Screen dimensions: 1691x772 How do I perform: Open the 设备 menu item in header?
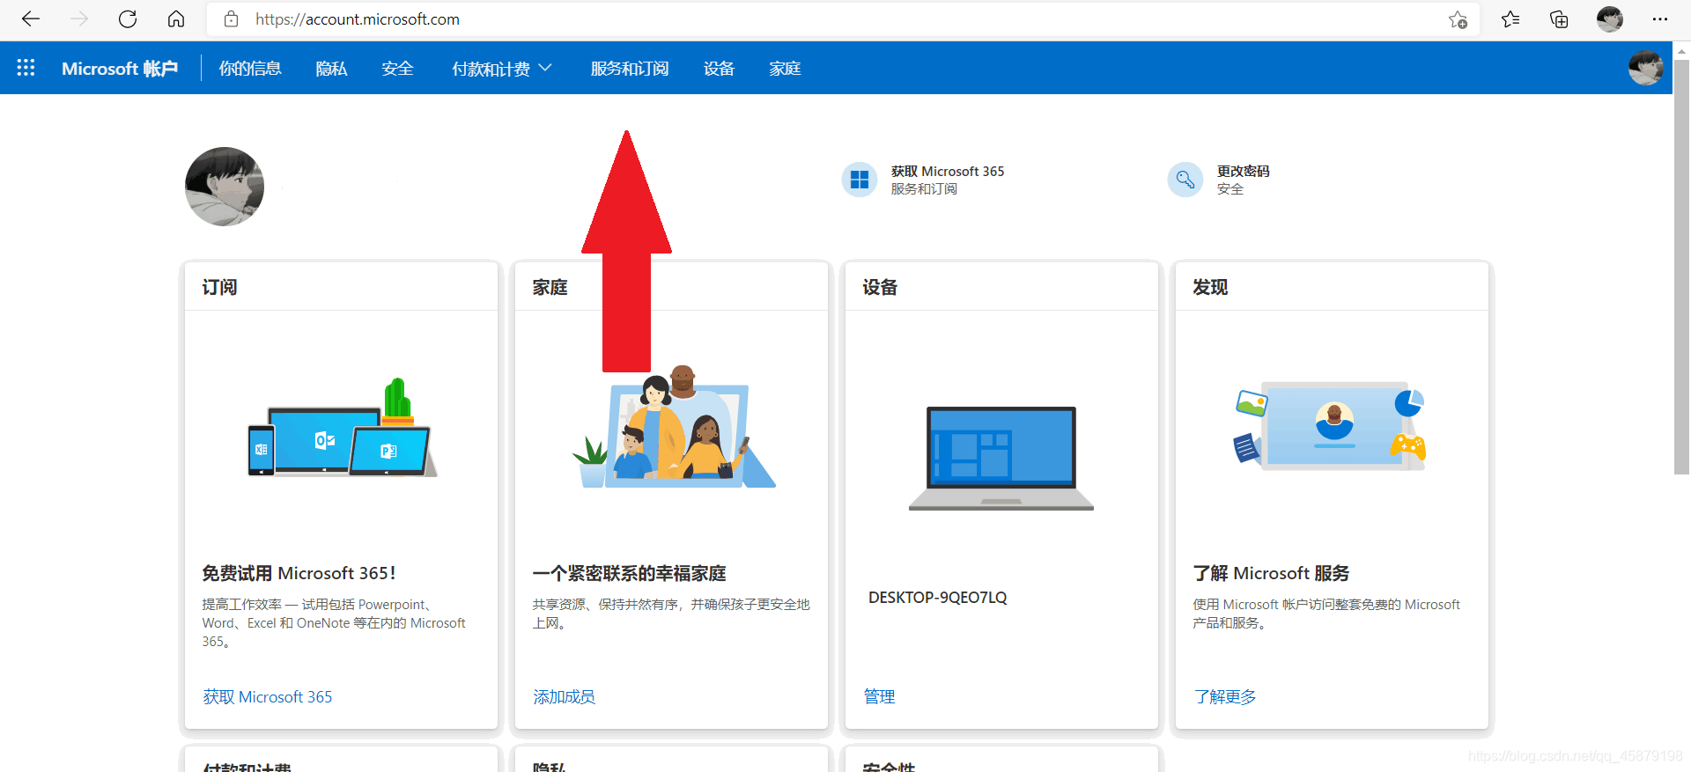pyautogui.click(x=719, y=69)
